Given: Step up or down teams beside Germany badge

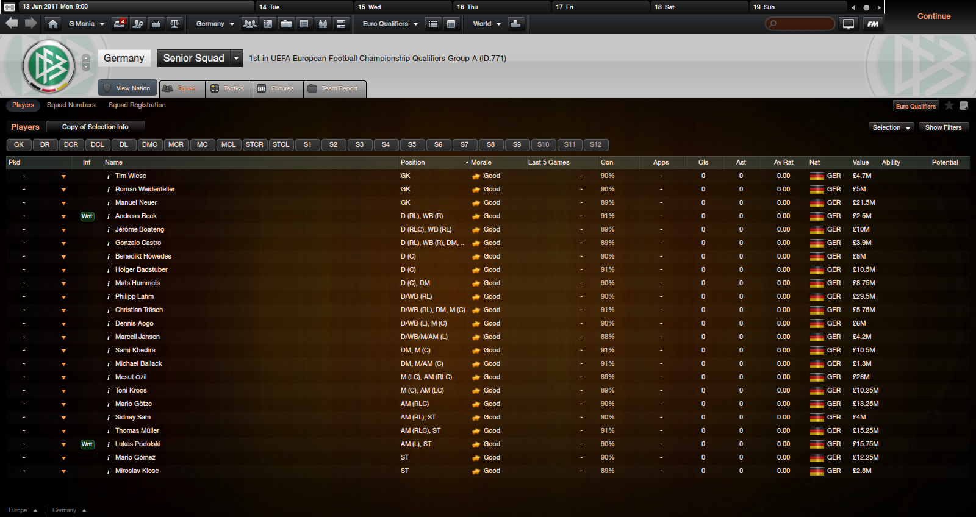Looking at the screenshot, I should [x=86, y=62].
